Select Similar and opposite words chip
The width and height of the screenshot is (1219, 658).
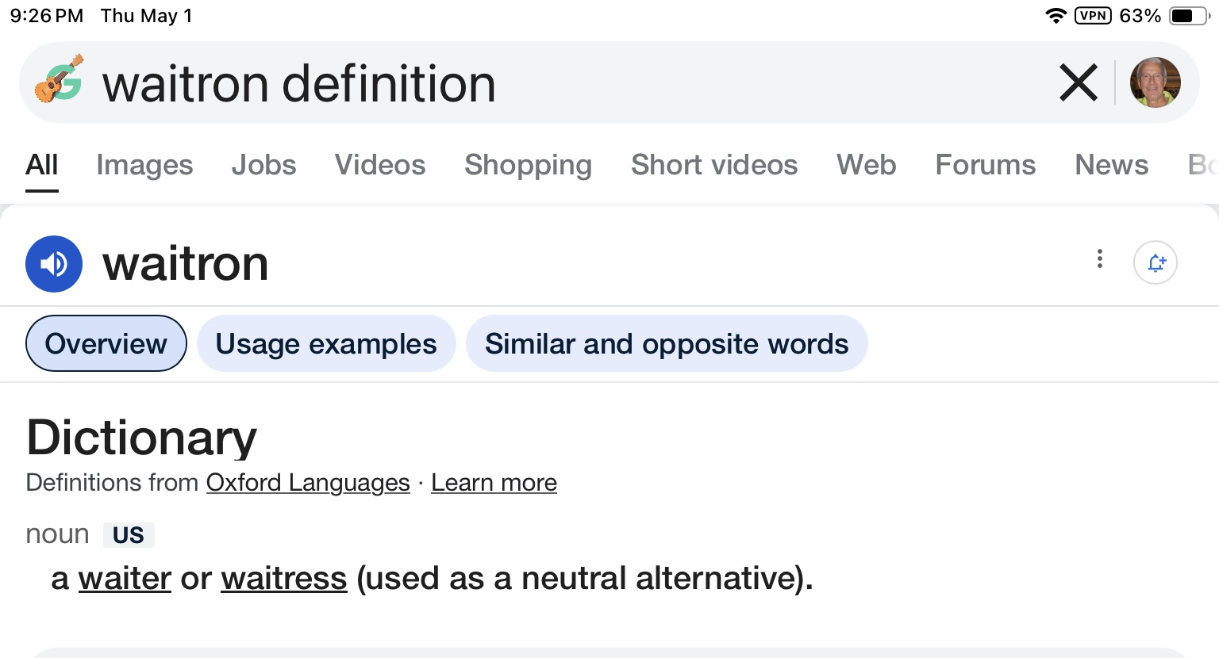[x=667, y=344]
